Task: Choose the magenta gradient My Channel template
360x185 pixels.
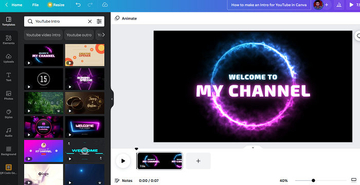Action: click(x=44, y=151)
